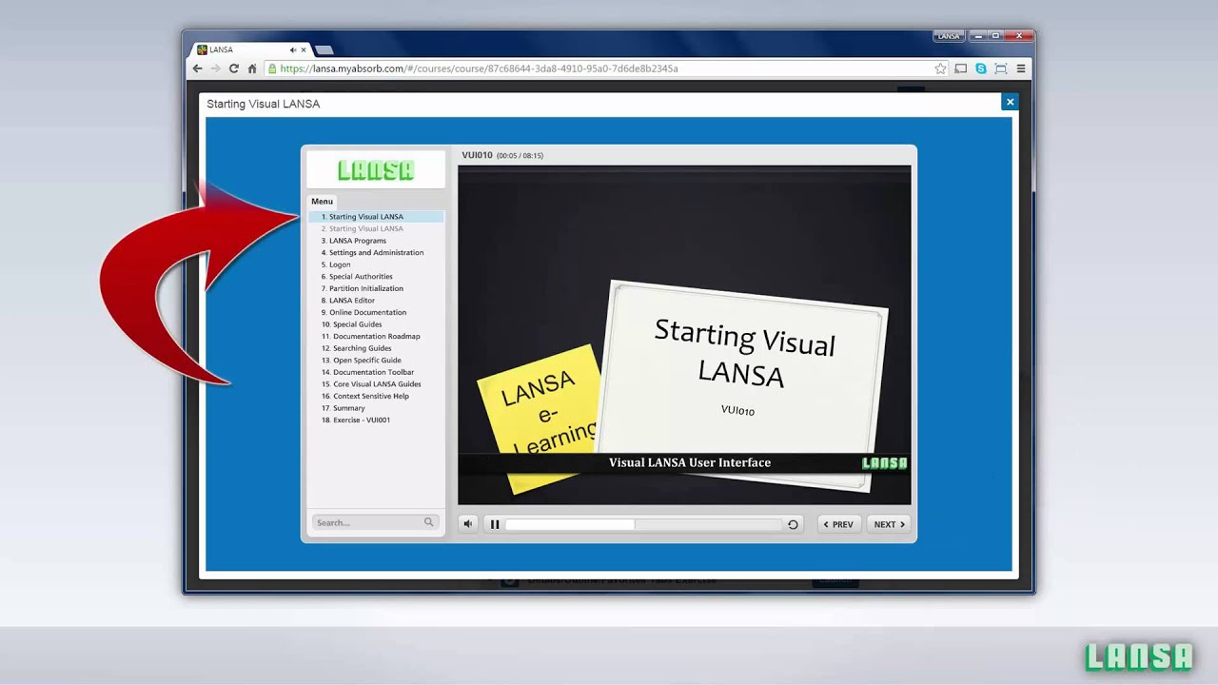The image size is (1218, 685).
Task: Open the Special Authorities topic
Action: click(x=376, y=277)
